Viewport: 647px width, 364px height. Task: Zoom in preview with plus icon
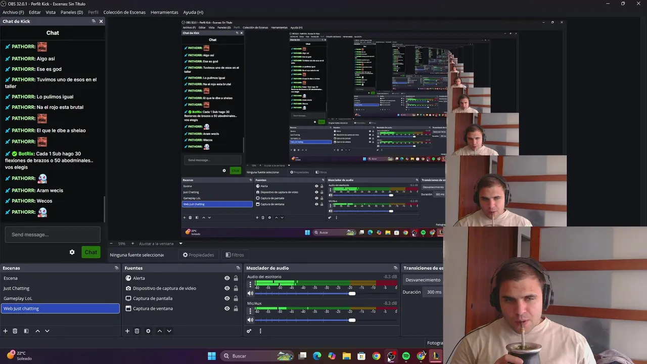click(132, 244)
